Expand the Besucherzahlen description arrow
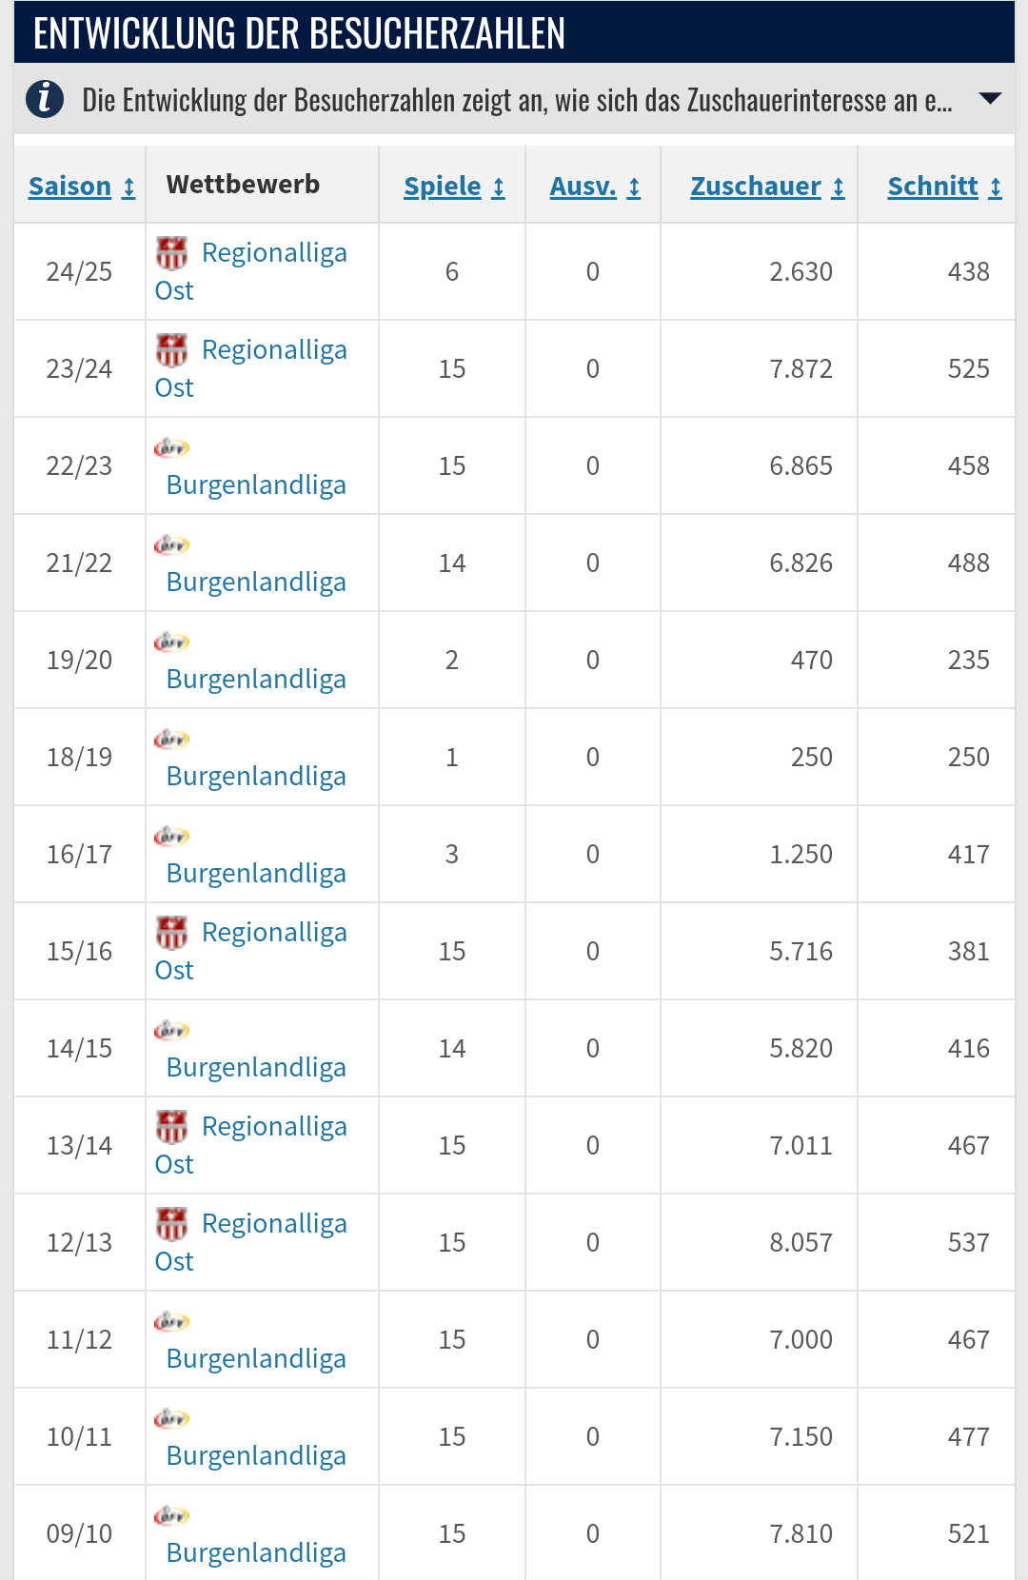The image size is (1028, 1580). pos(990,98)
